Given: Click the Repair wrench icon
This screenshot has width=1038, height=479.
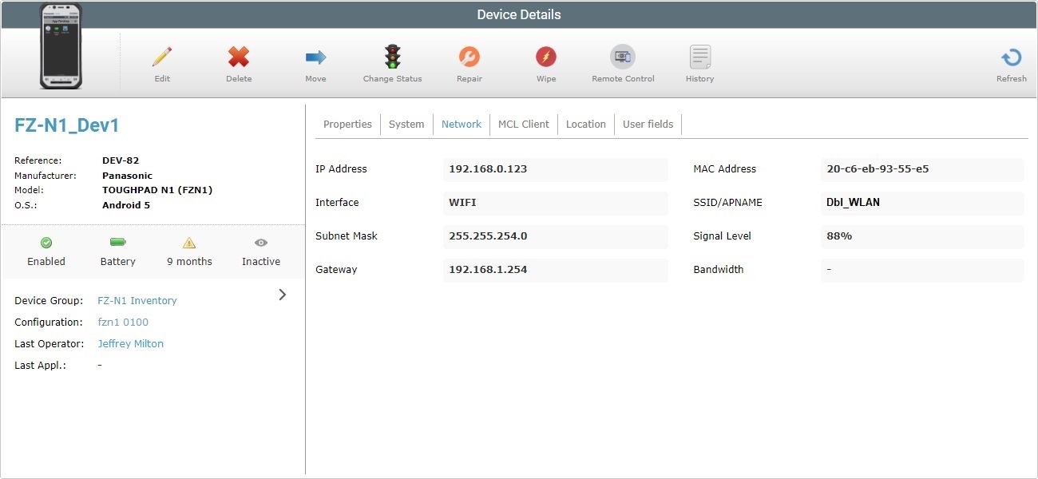Looking at the screenshot, I should pyautogui.click(x=469, y=57).
